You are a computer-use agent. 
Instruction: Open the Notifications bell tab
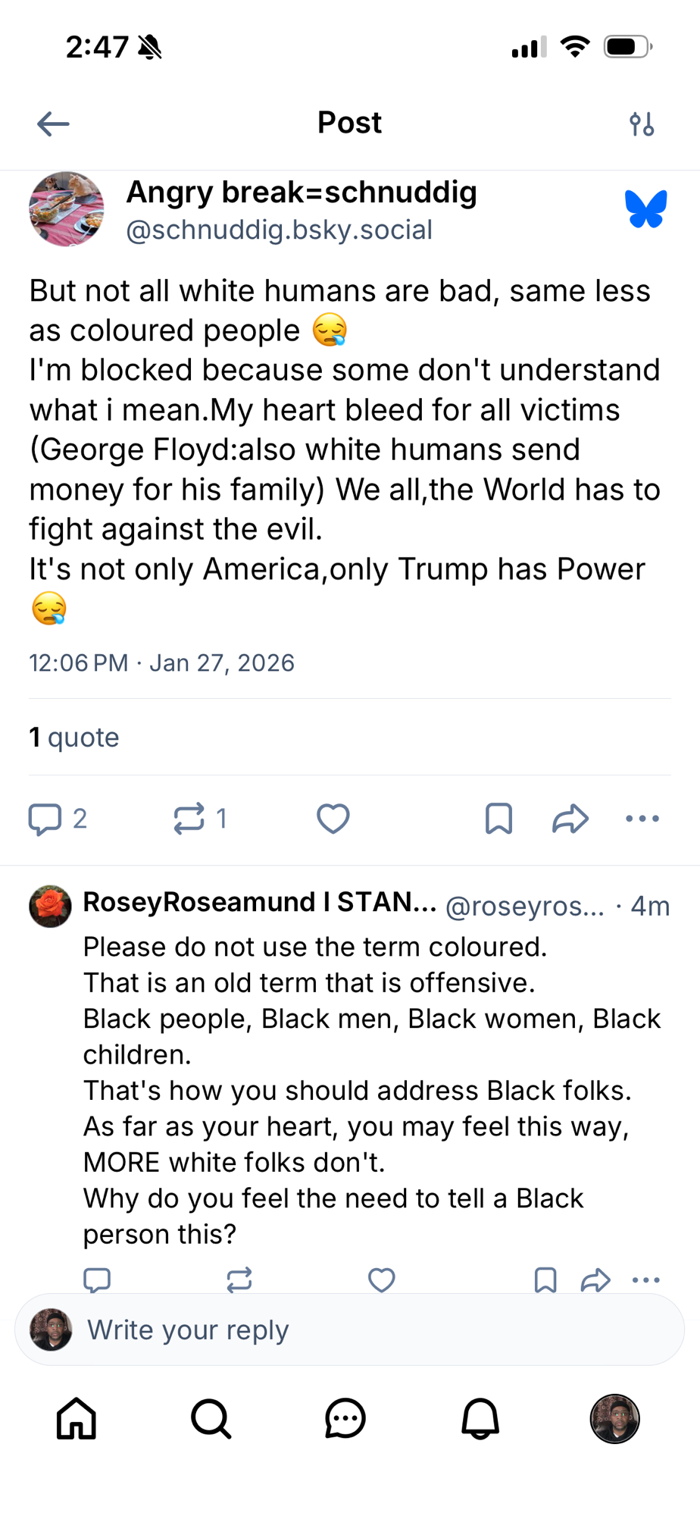(x=480, y=1418)
